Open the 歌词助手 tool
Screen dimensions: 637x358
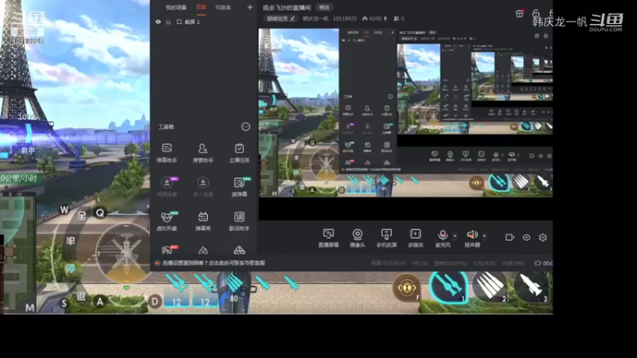click(239, 221)
